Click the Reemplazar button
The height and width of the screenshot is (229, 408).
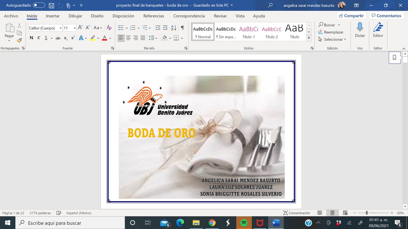[x=331, y=32]
